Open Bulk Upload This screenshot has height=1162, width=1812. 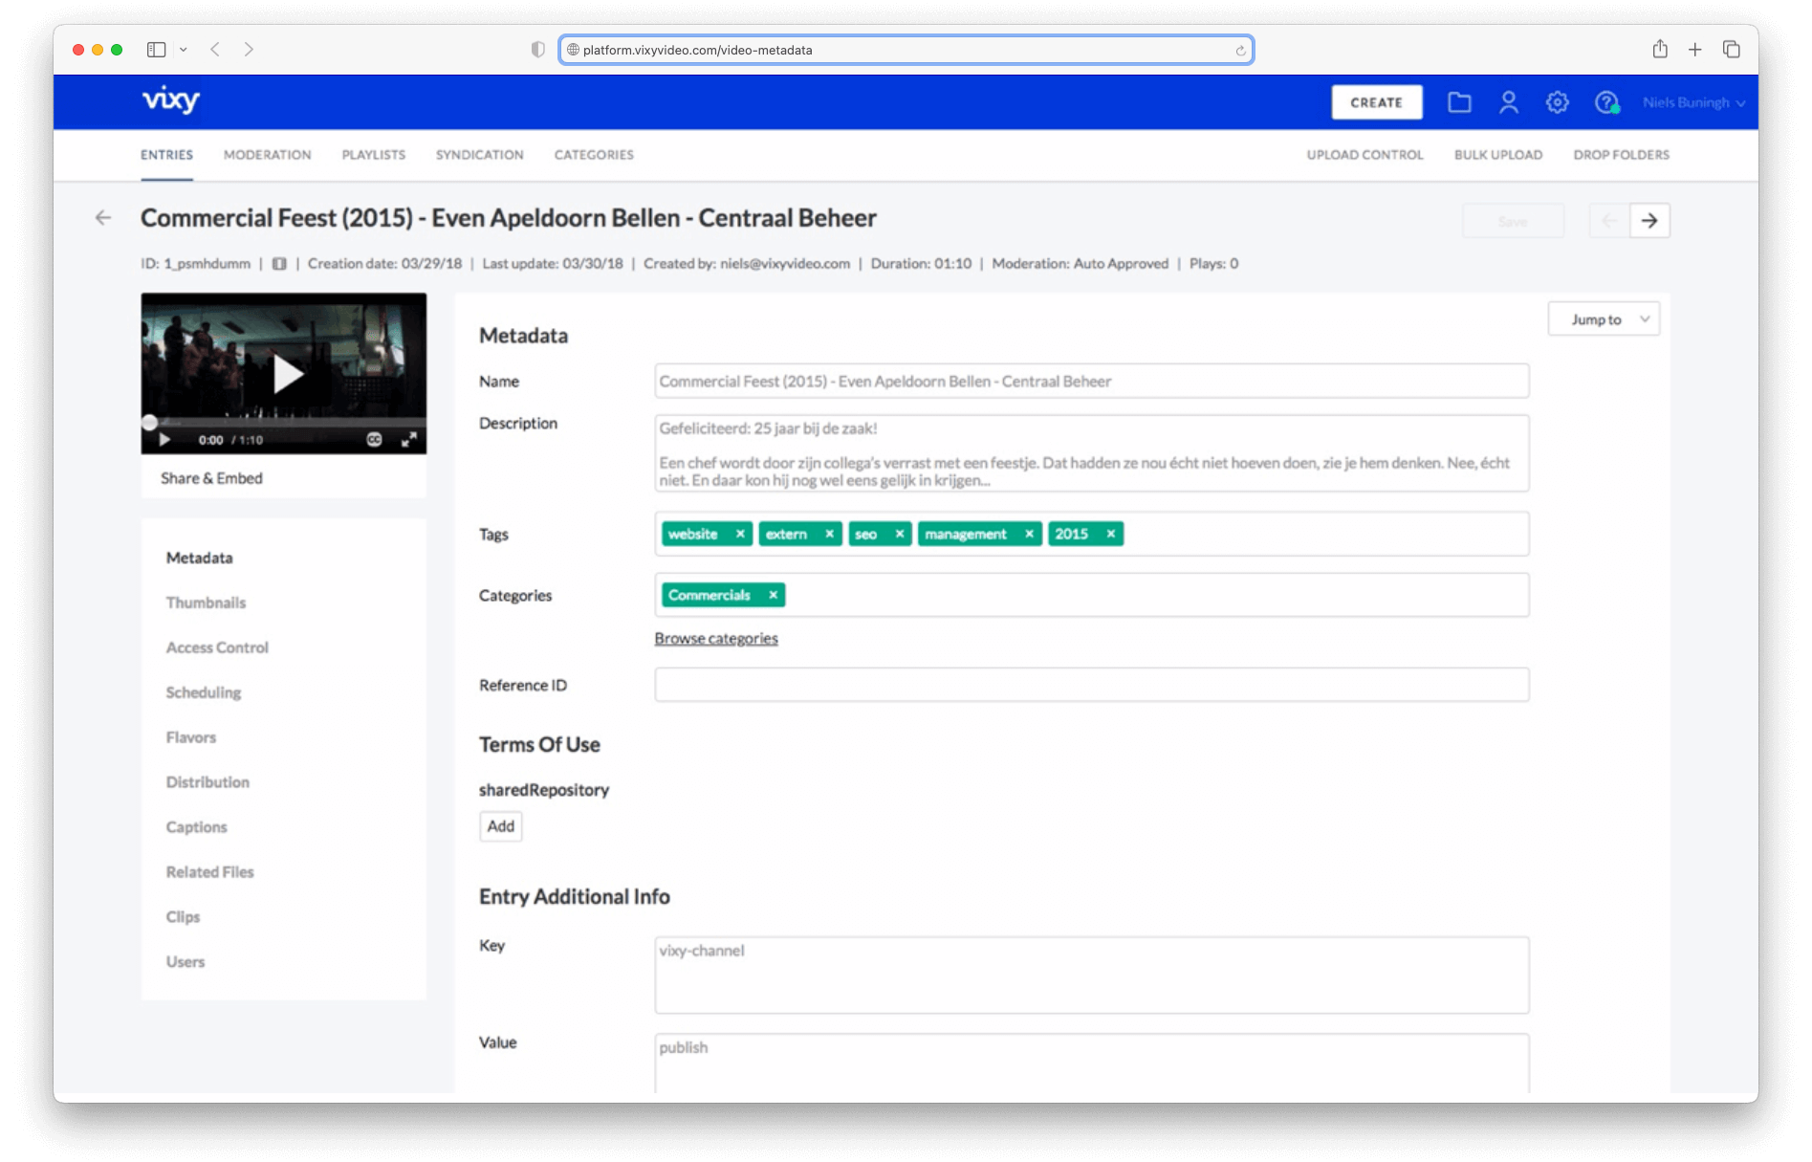point(1498,155)
